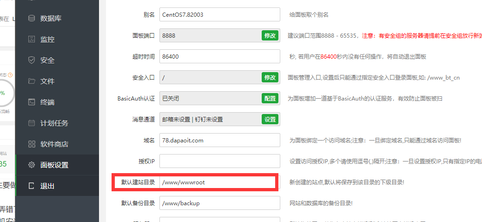Click the files folder icon
Image resolution: width=482 pixels, height=222 pixels.
pos(31,81)
